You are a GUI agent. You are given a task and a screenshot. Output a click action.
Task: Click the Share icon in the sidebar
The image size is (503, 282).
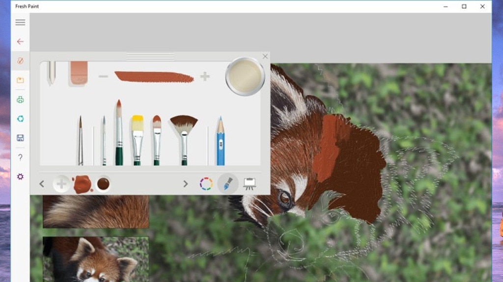[20, 118]
